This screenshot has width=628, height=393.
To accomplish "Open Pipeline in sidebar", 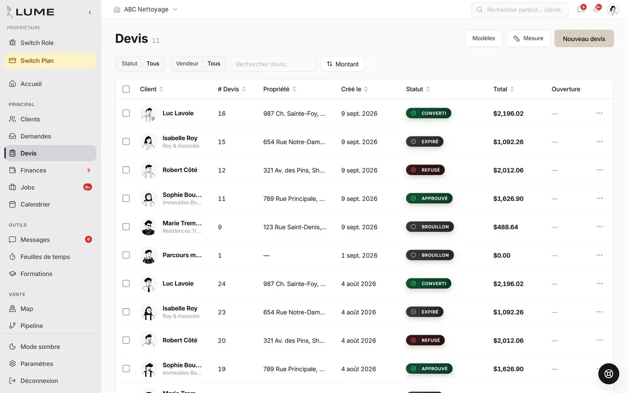I will [50, 326].
